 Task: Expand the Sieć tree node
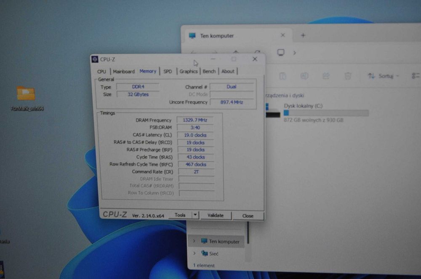point(194,253)
